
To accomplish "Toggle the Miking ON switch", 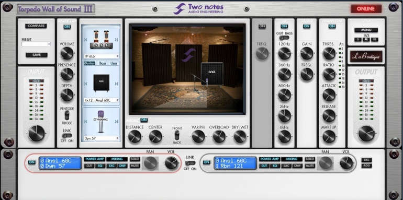I will (144, 120).
